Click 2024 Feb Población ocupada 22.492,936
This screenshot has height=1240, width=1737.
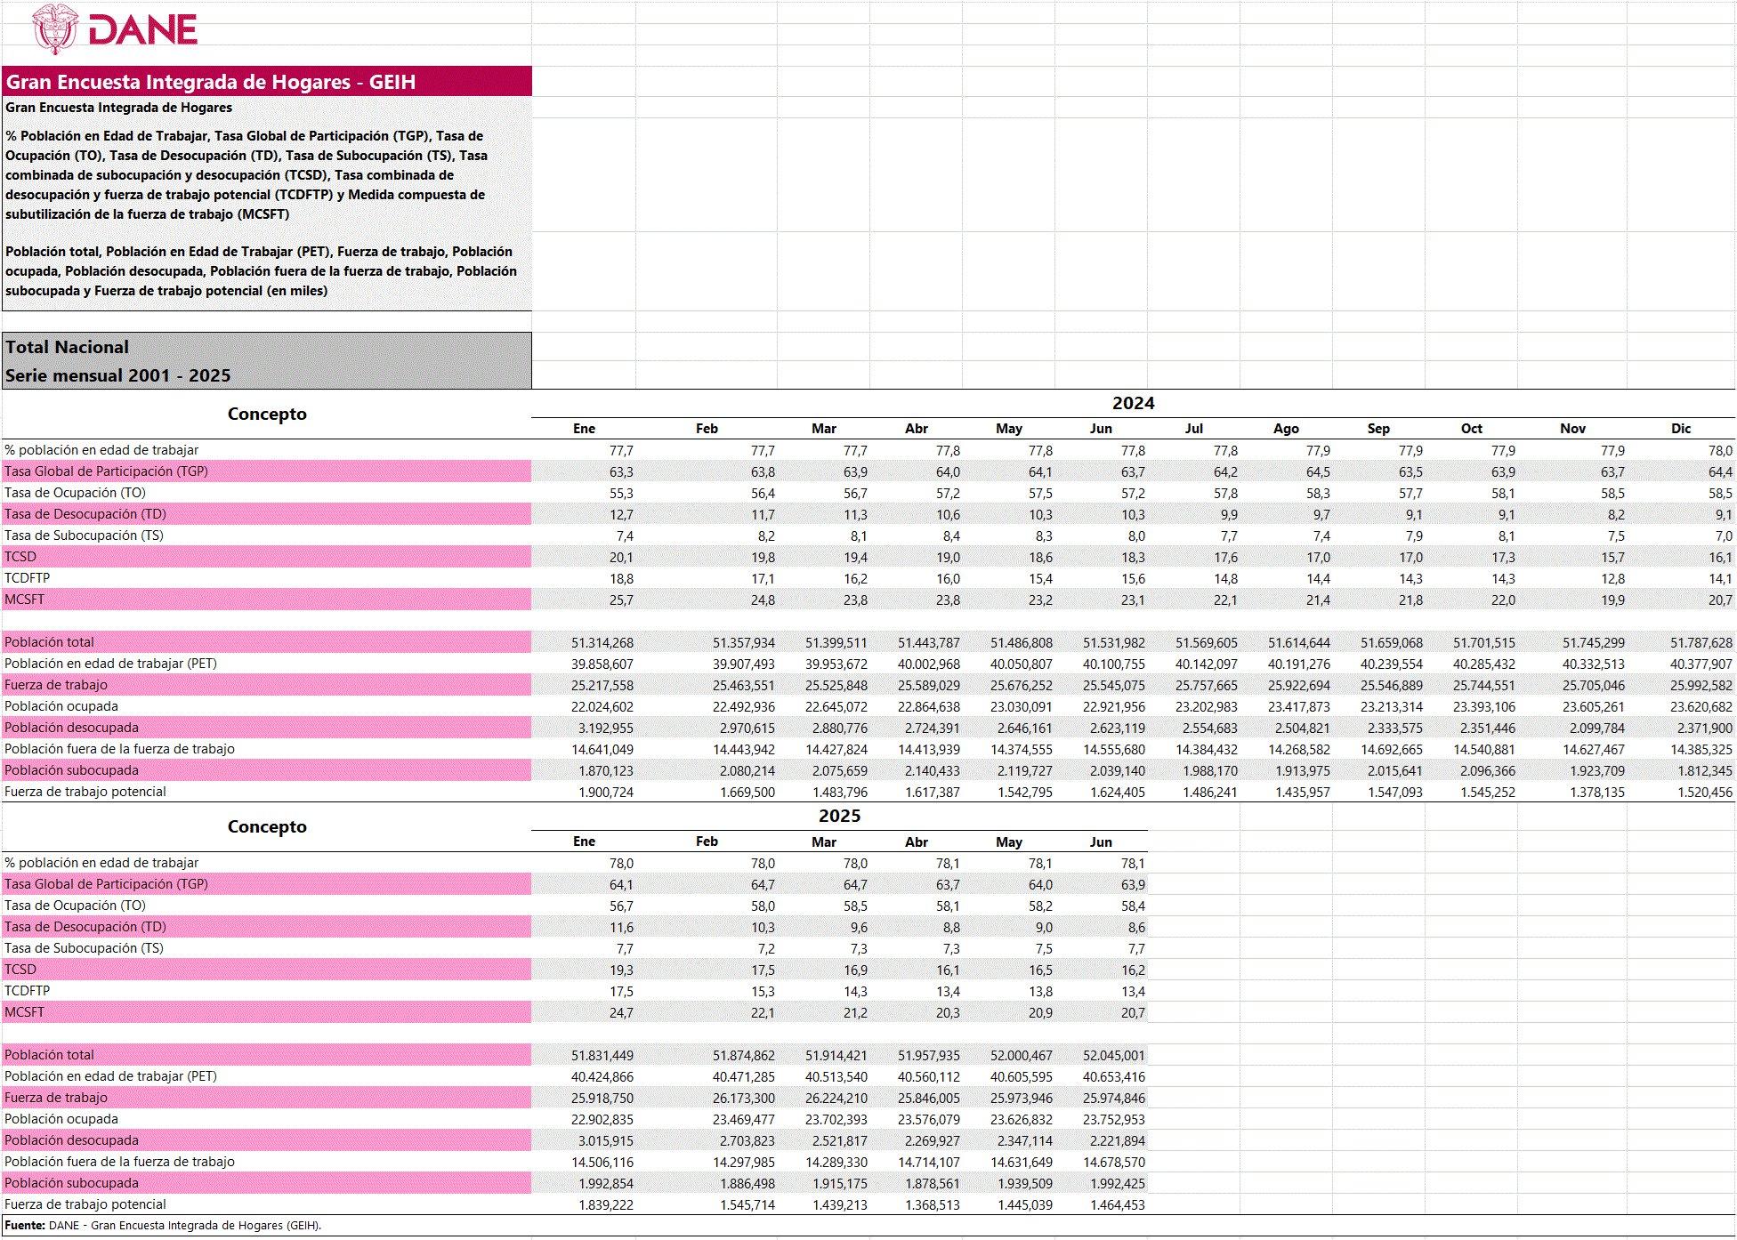[743, 707]
